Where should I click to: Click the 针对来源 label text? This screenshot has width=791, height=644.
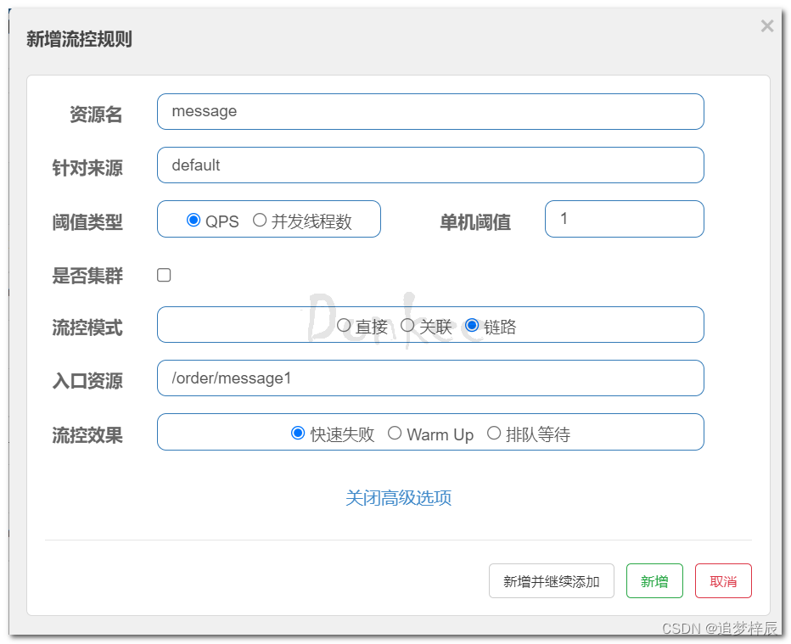point(87,168)
